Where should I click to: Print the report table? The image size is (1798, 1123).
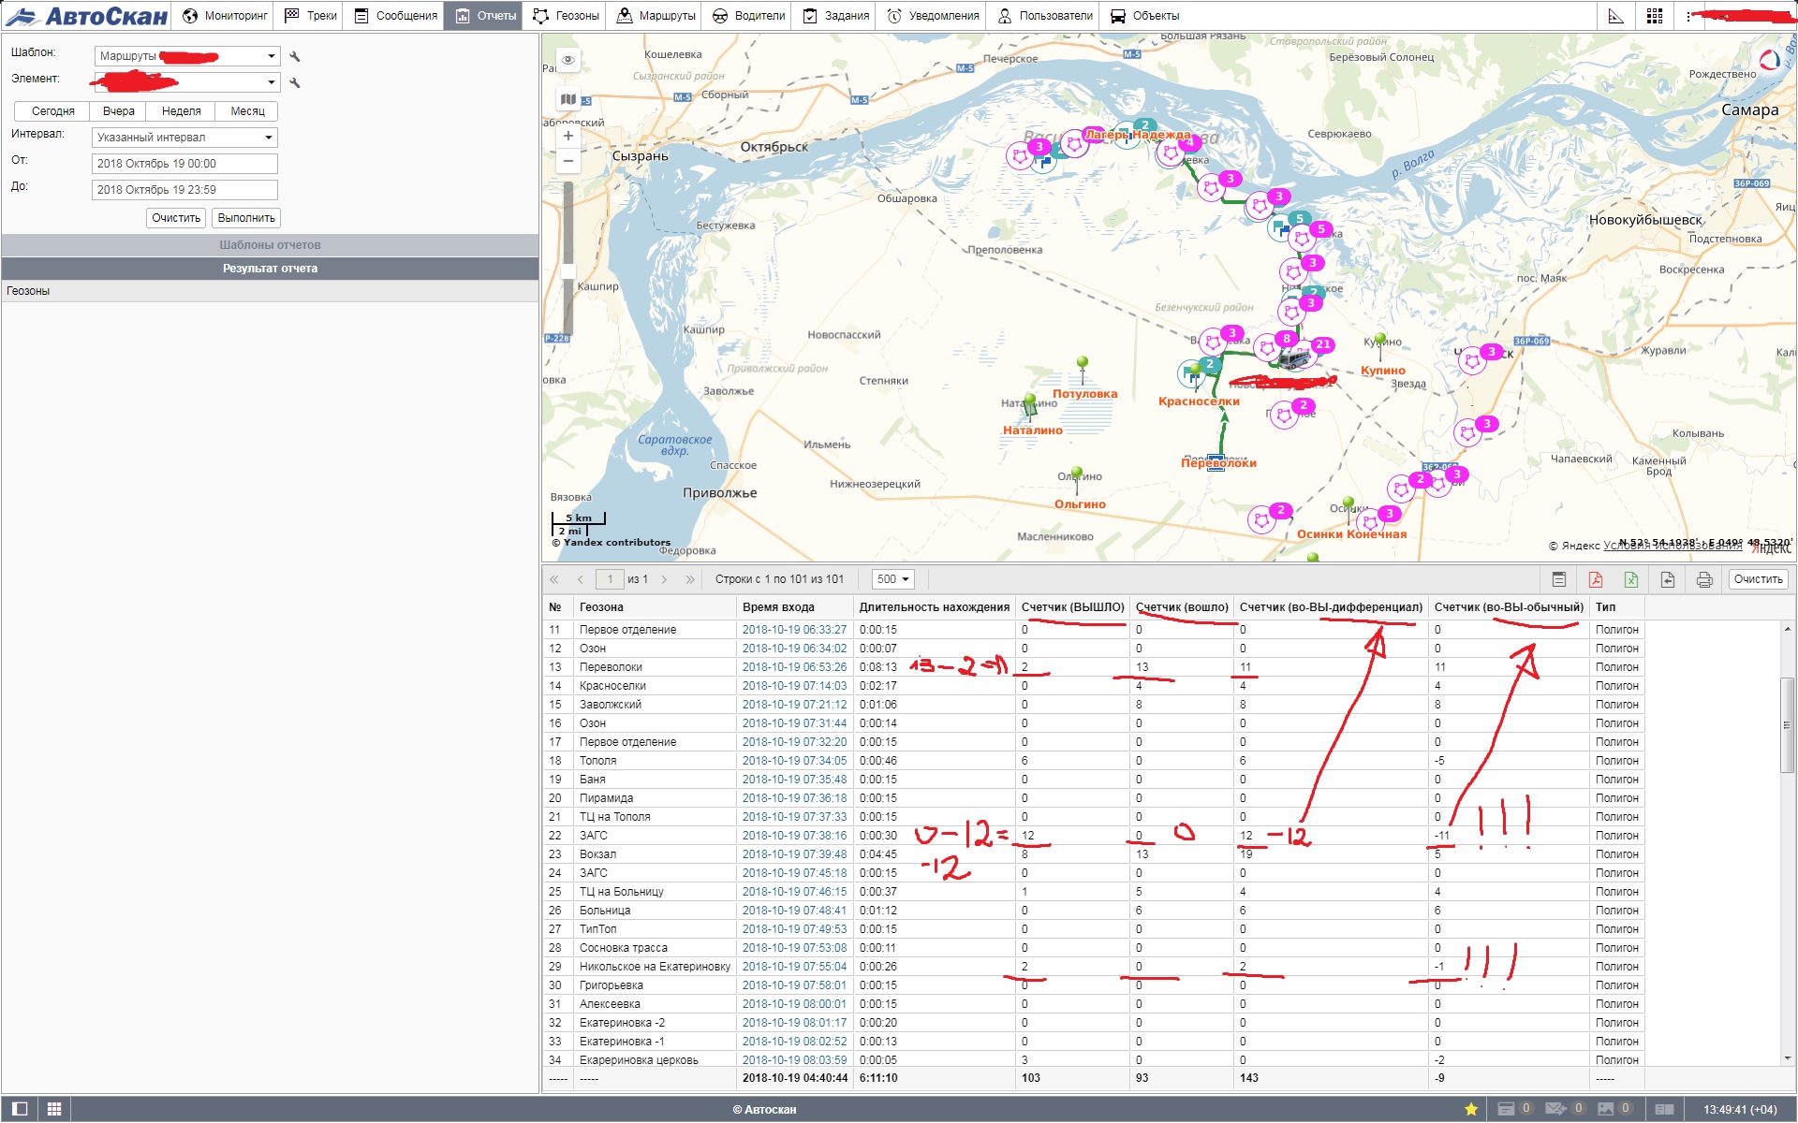click(x=1704, y=579)
